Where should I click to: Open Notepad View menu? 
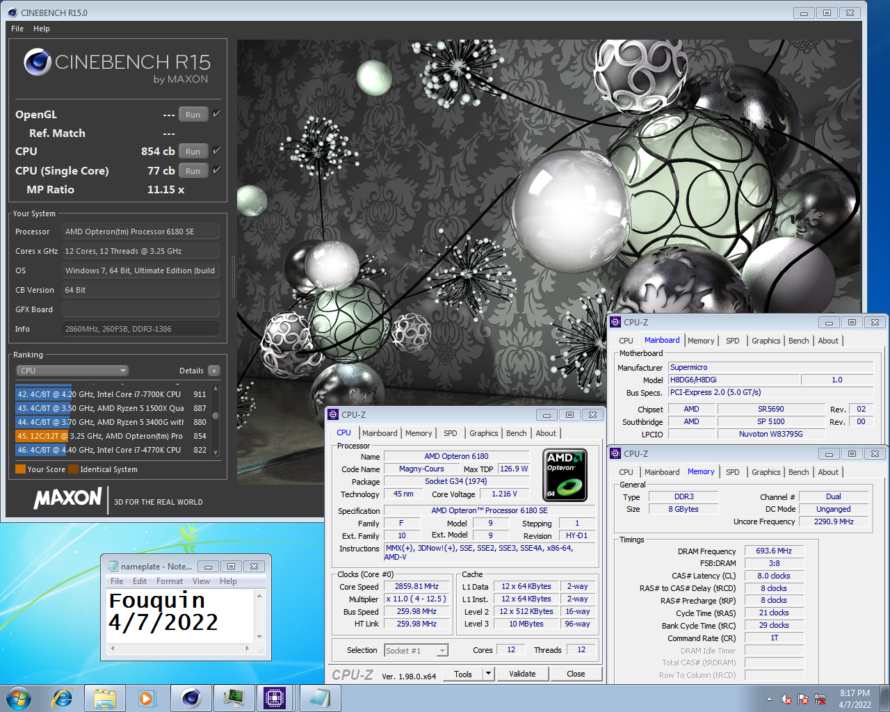(201, 581)
